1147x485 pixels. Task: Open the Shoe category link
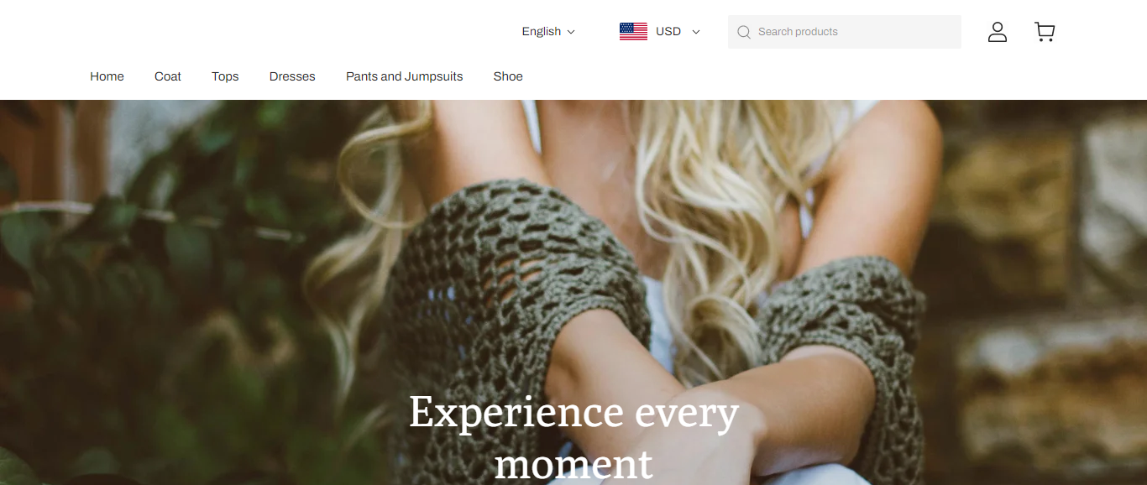pos(508,76)
